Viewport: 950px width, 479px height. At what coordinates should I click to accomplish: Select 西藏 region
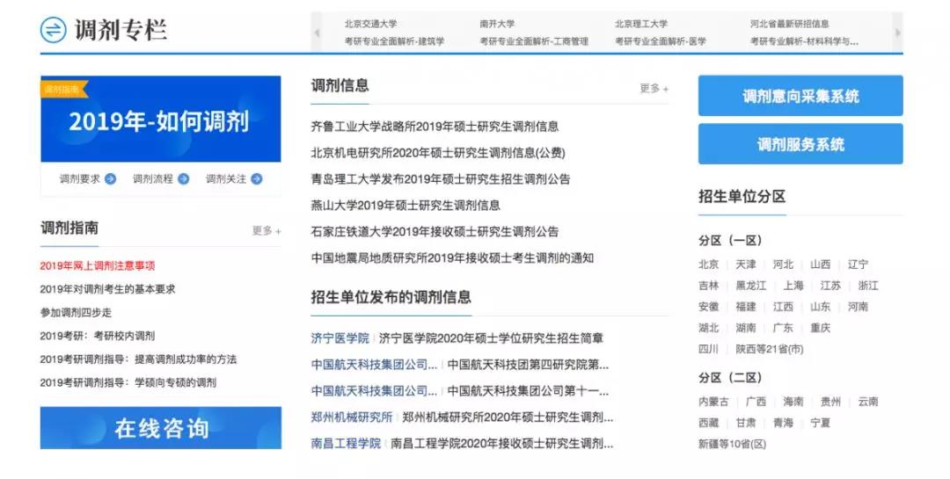click(708, 423)
